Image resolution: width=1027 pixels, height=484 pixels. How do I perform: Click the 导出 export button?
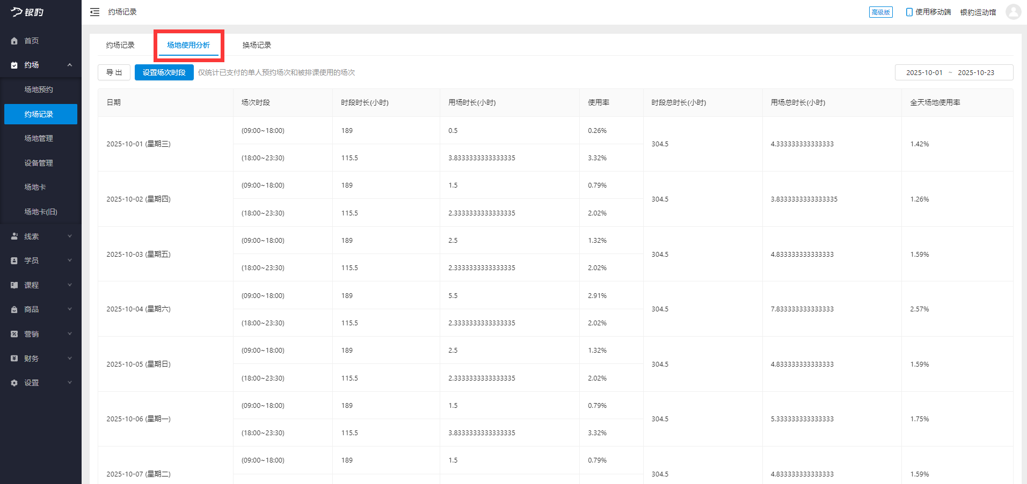[114, 72]
